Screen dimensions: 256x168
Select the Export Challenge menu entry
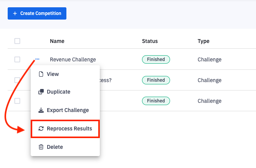tap(68, 110)
